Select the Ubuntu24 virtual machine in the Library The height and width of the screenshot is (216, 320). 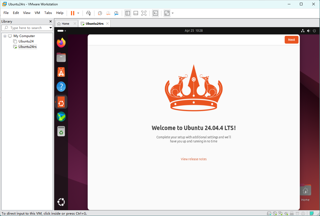26,41
